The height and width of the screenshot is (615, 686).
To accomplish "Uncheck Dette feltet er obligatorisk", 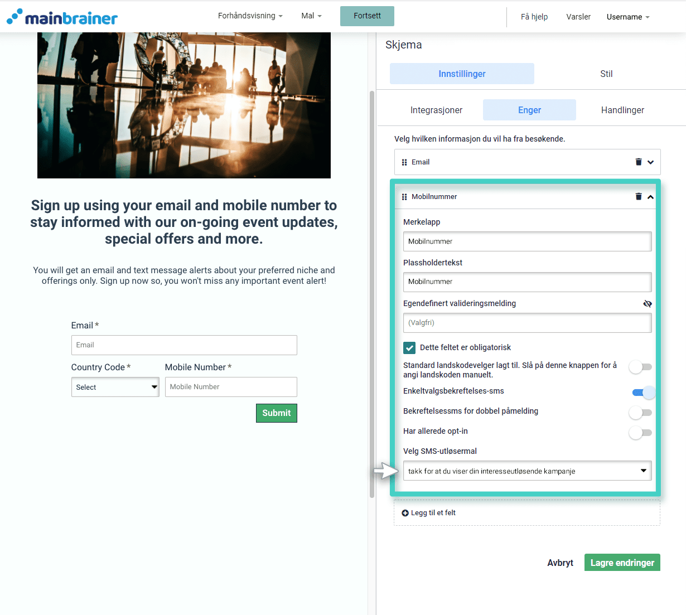I will pyautogui.click(x=409, y=347).
